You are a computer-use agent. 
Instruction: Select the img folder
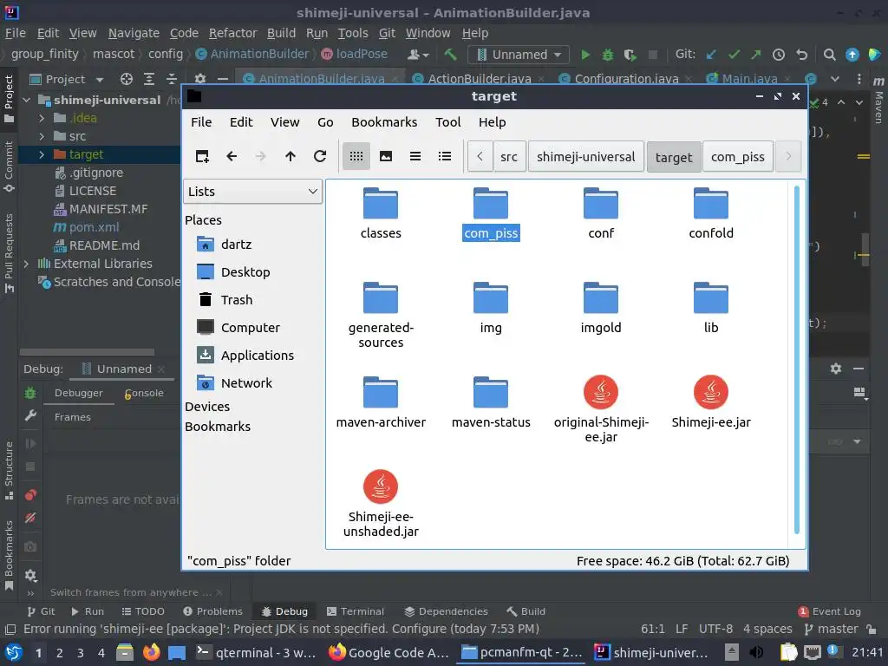(491, 308)
